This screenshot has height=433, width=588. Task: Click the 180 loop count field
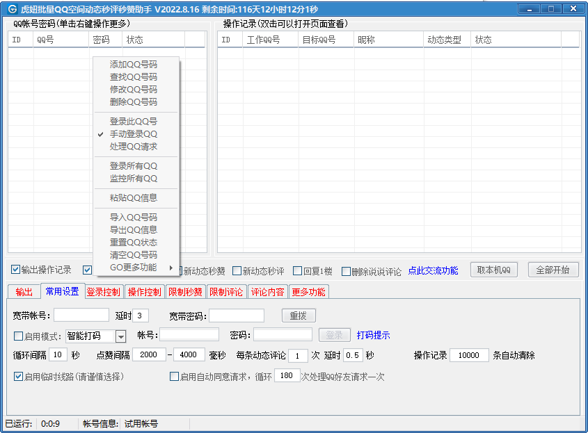287,375
